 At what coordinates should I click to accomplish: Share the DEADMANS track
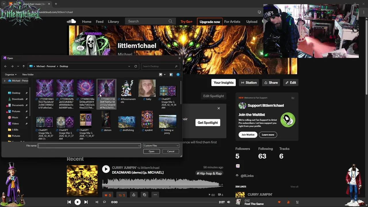point(134,195)
